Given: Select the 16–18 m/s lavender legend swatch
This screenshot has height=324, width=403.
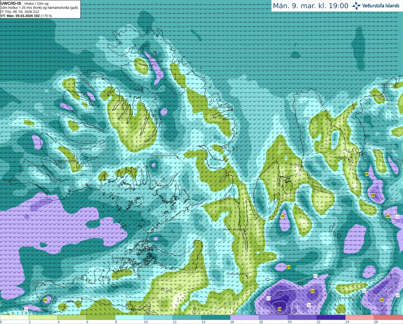Looking at the screenshot, I should [245, 317].
